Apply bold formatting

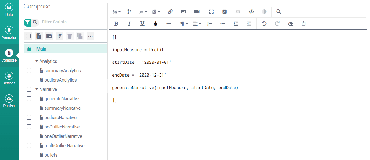116,24
